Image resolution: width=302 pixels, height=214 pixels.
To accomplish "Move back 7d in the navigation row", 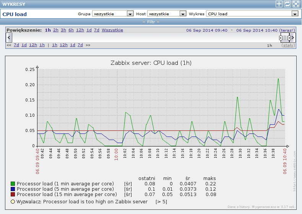I will (16, 45).
